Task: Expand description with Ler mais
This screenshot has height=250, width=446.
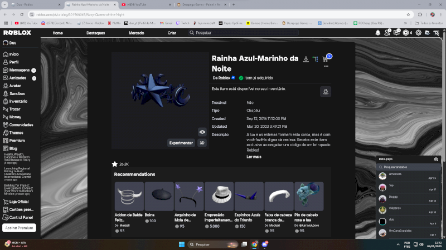Action: 254,157
